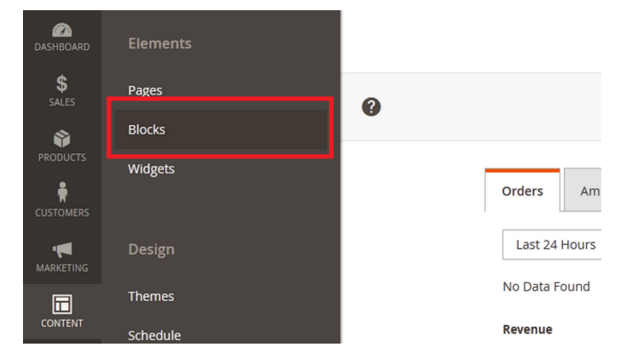Open the Dashboard speedometer icon
Screen dimensions: 626x347
pyautogui.click(x=62, y=31)
